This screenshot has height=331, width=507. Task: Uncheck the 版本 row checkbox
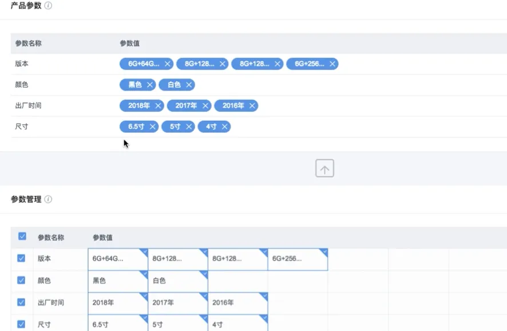pos(21,258)
